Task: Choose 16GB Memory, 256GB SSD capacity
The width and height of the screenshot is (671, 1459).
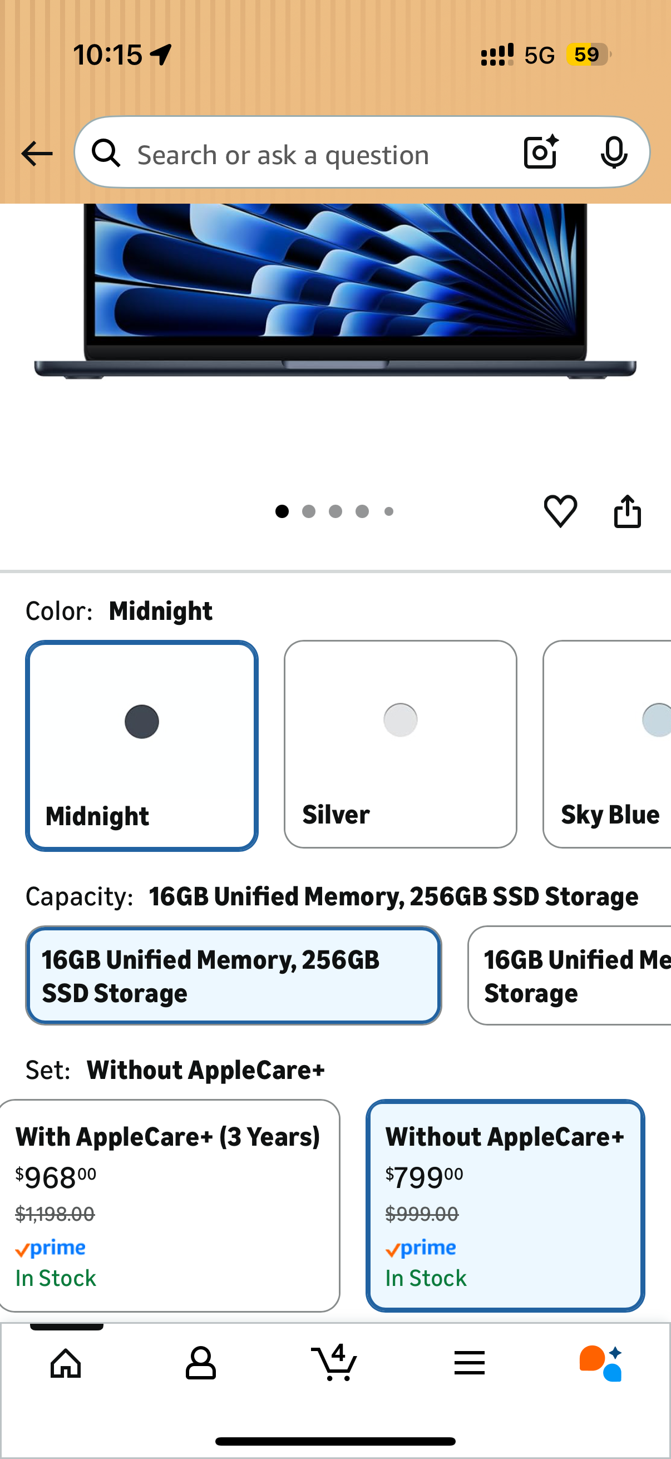Action: click(x=233, y=975)
